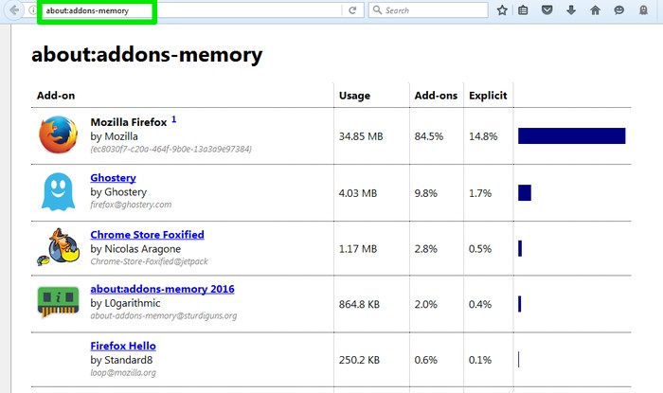Screen dimensions: 663x393
Task: Open the Ghostery add-on name link
Action: pos(113,177)
